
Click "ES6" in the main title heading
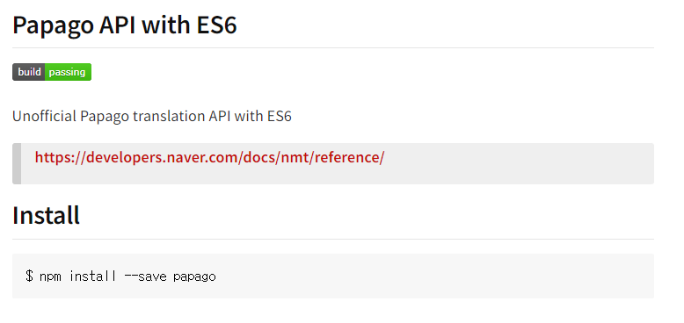tap(216, 25)
